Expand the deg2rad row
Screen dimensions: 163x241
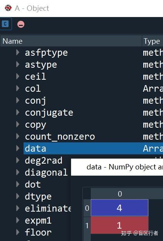click(18, 160)
